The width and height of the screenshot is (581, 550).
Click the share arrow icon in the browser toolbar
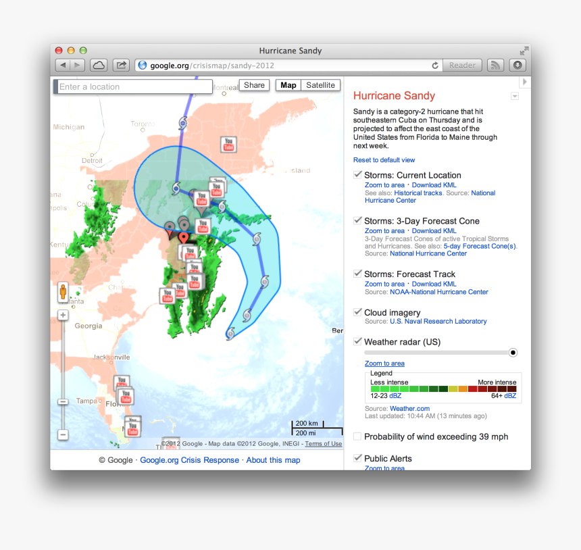[121, 66]
